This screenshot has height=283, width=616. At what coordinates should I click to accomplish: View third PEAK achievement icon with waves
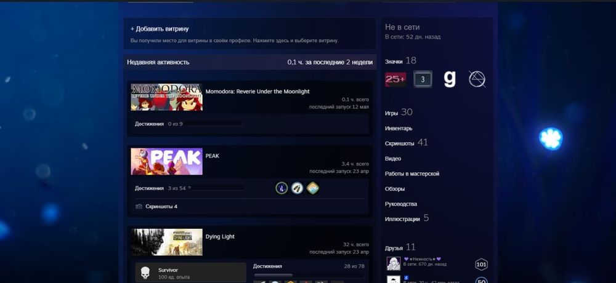[313, 188]
